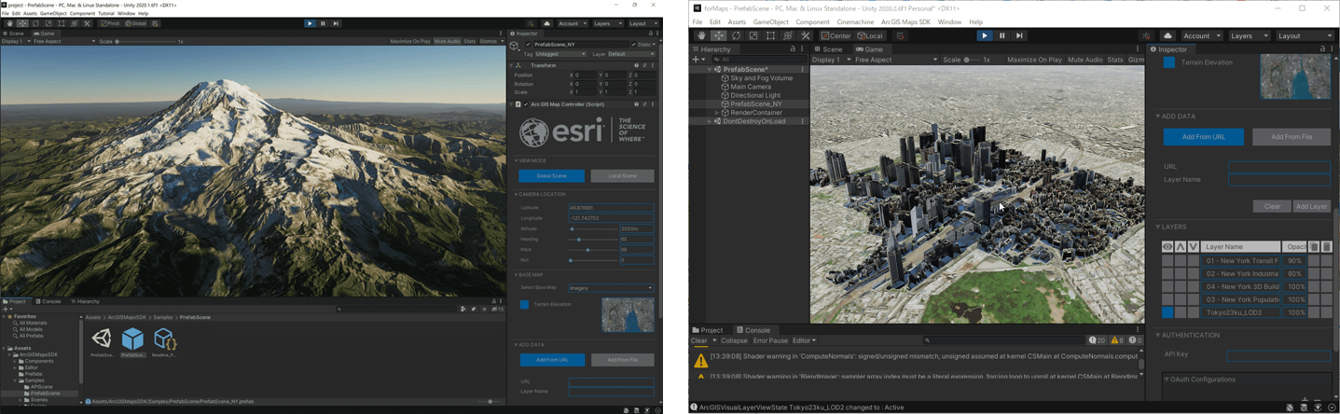
Task: Toggle visibility checkbox of Tokyo23ku_LOD2 layer
Action: click(x=1167, y=312)
